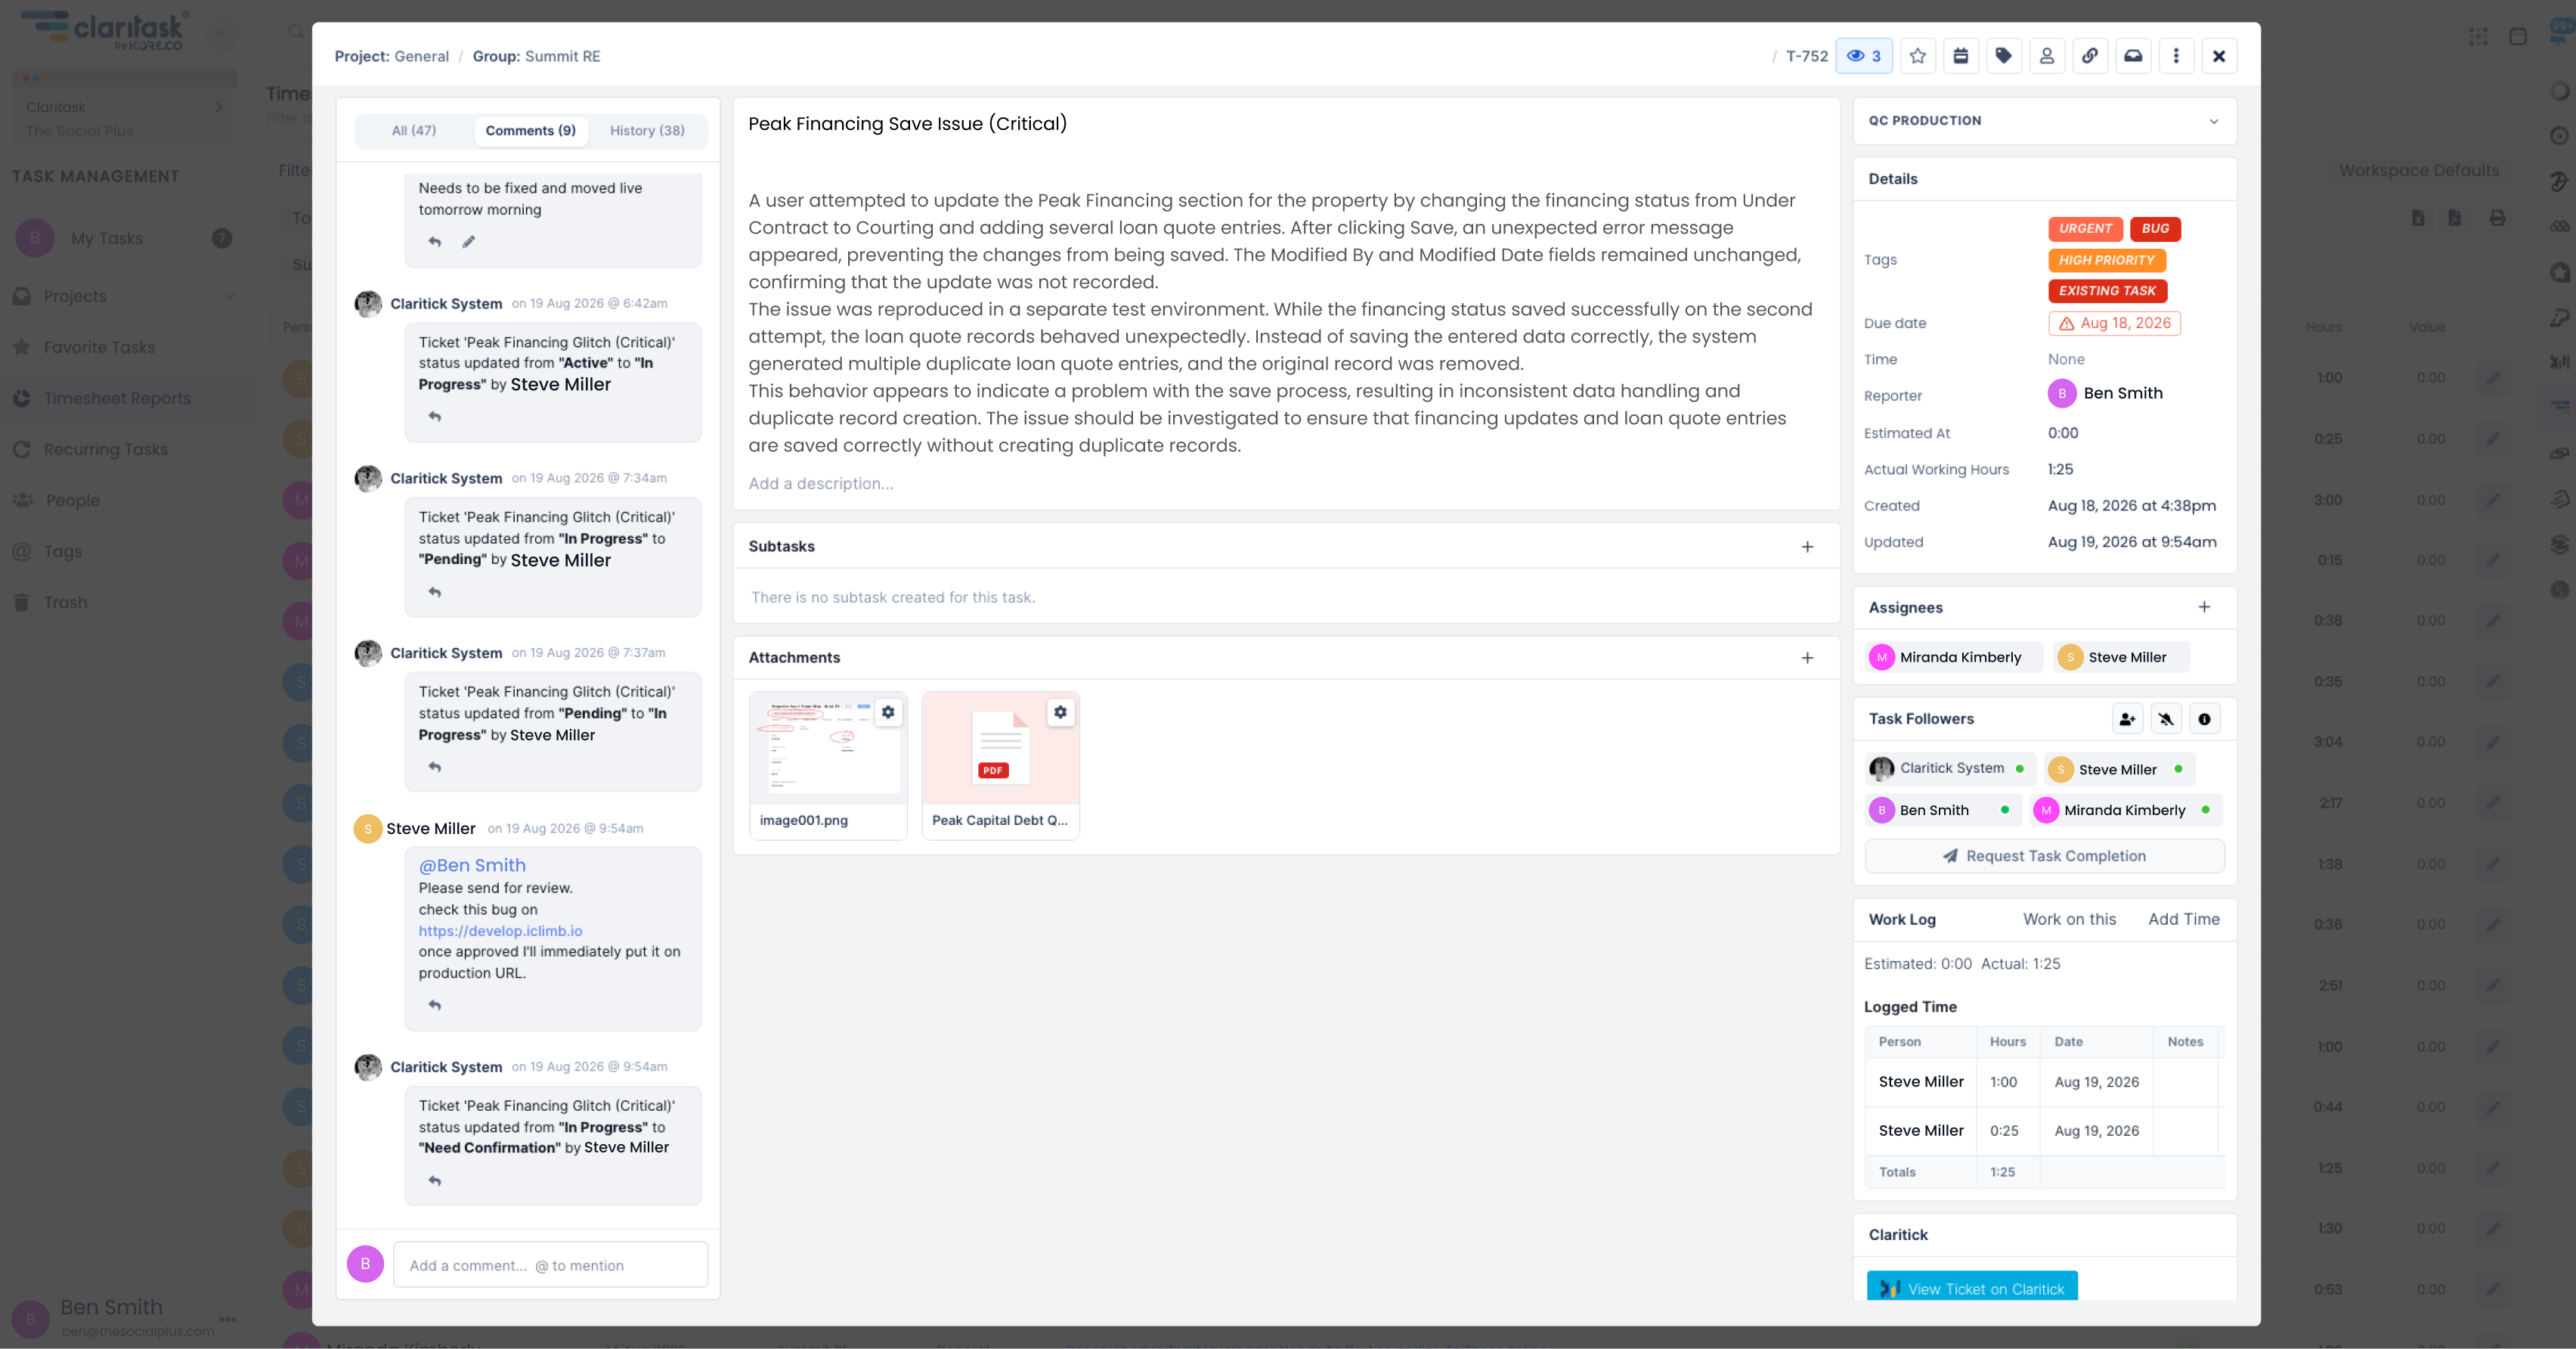2576x1349 pixels.
Task: Reply to Steve Miller's 9:54am comment
Action: pyautogui.click(x=434, y=1005)
